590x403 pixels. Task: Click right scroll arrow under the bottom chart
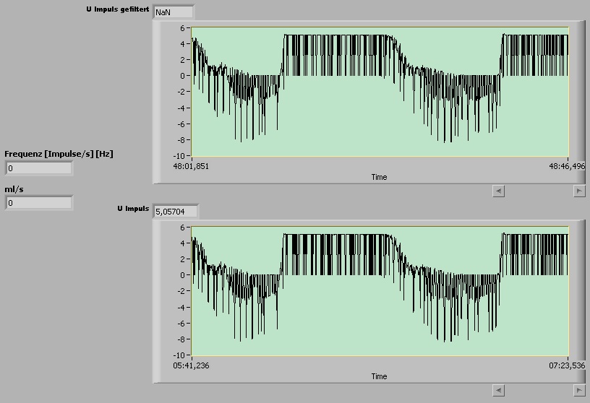point(579,391)
